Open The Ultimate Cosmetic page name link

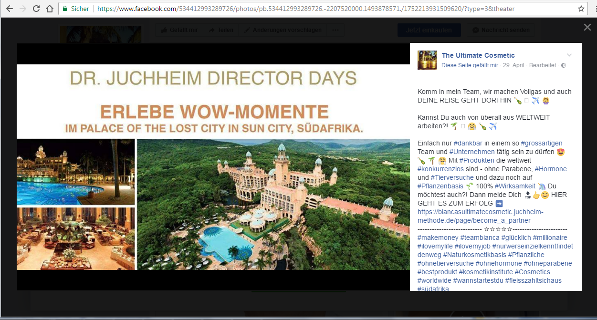coord(478,55)
